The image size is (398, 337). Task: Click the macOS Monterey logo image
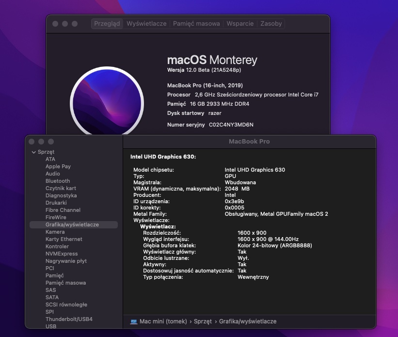(107, 101)
